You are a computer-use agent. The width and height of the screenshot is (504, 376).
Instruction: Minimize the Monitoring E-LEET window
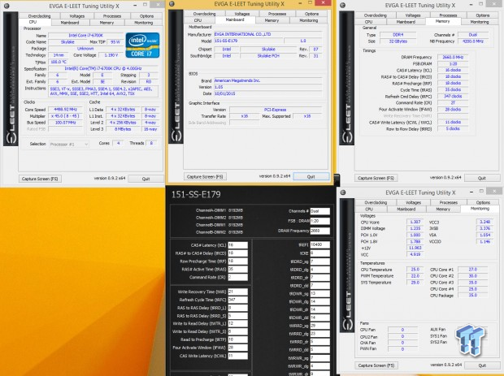tap(471, 192)
